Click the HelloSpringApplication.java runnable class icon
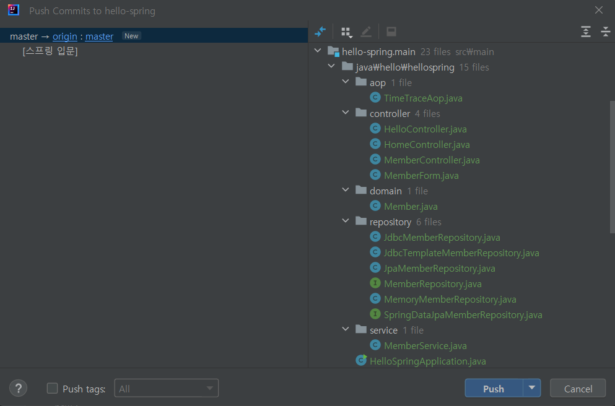615x406 pixels. (x=361, y=361)
